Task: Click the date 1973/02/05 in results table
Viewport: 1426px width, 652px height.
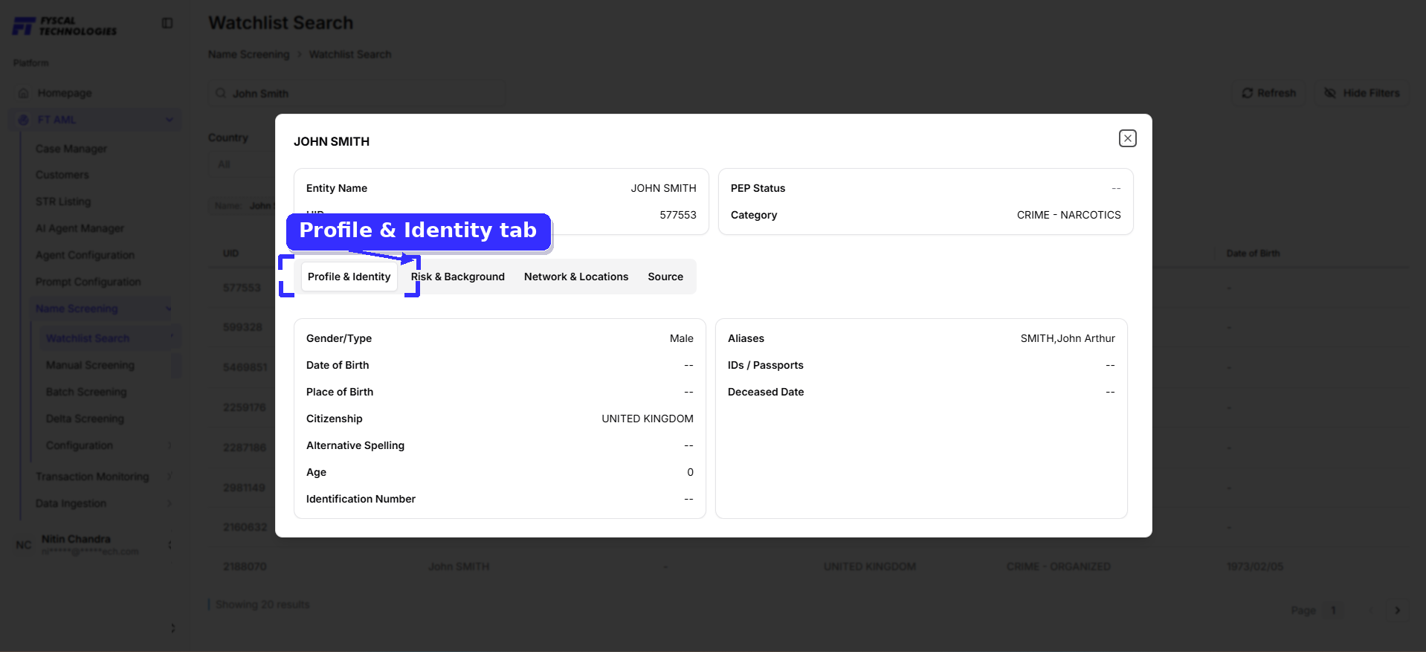Action: pyautogui.click(x=1255, y=567)
